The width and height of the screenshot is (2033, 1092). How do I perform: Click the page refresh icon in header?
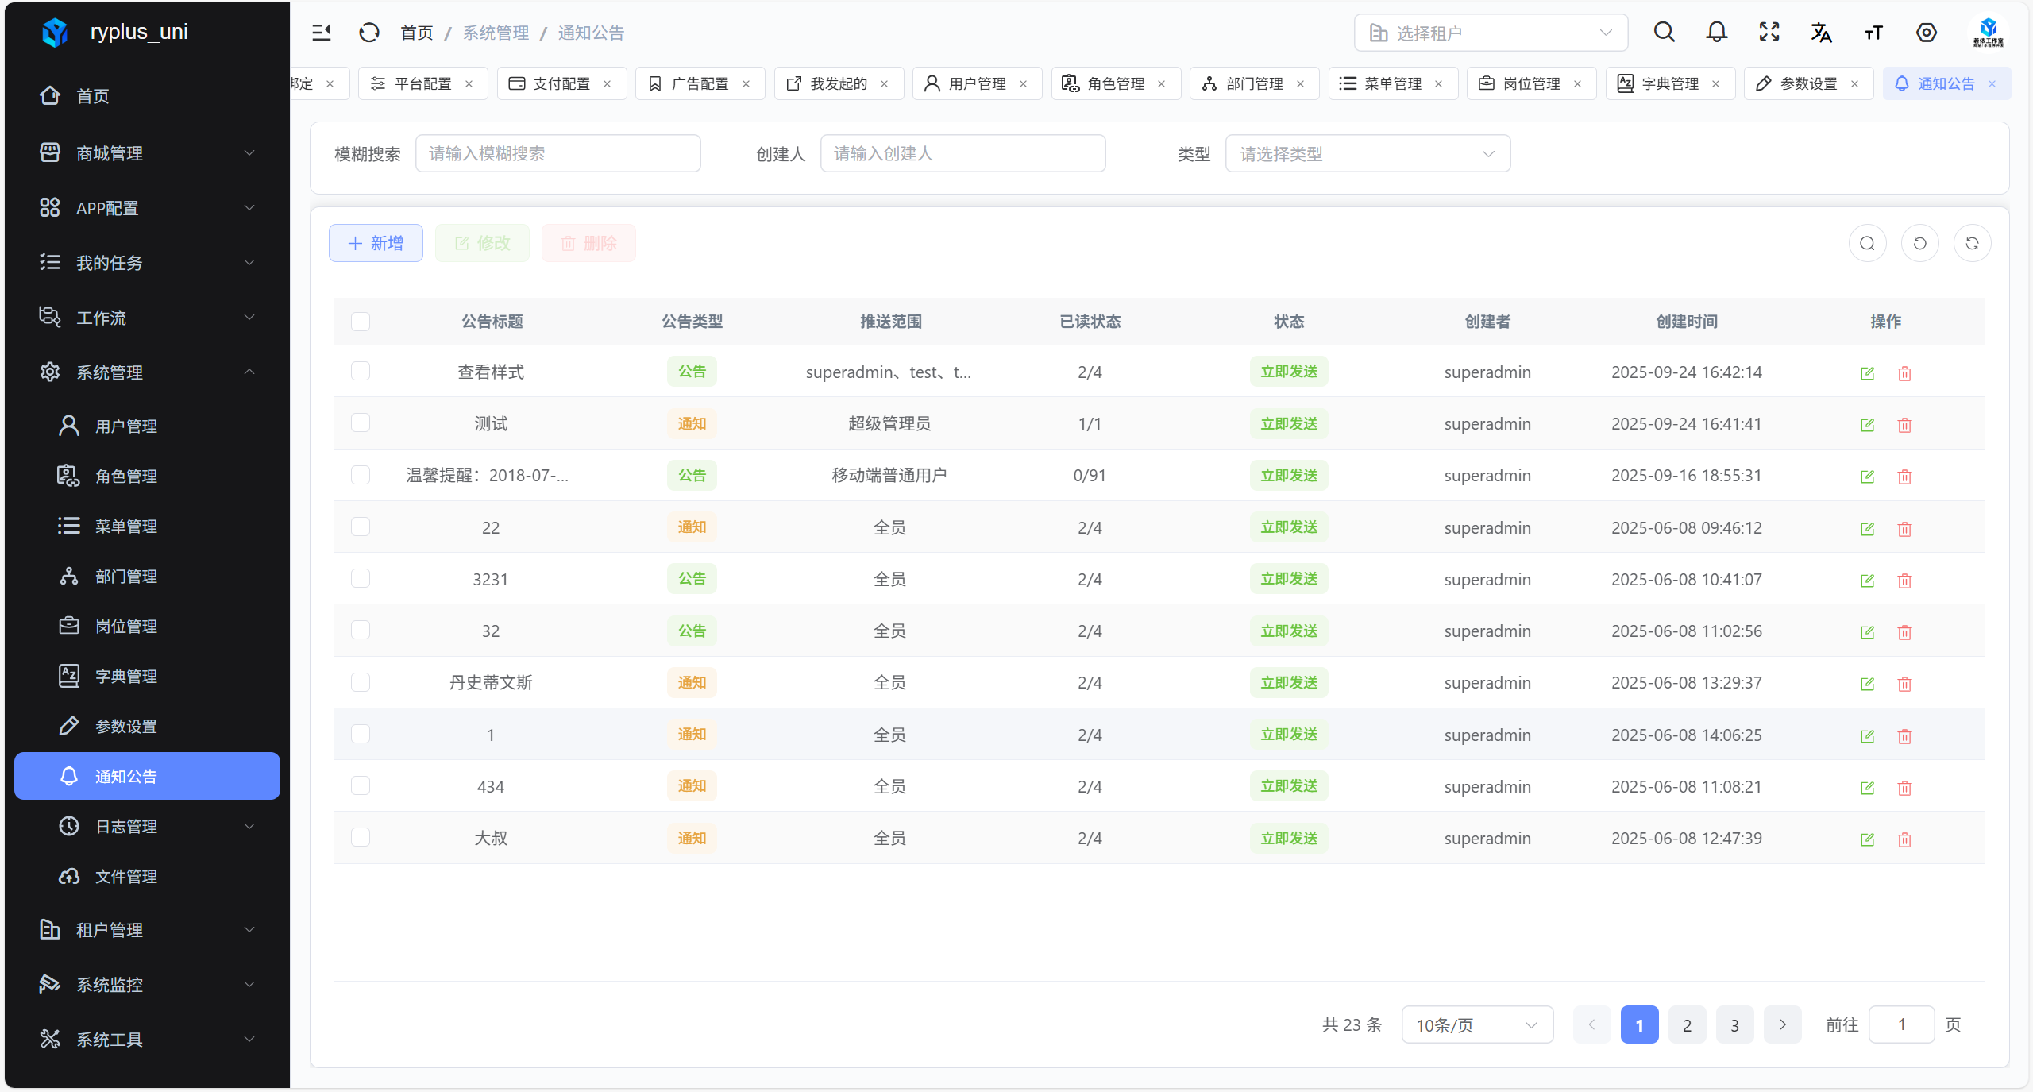[x=369, y=33]
